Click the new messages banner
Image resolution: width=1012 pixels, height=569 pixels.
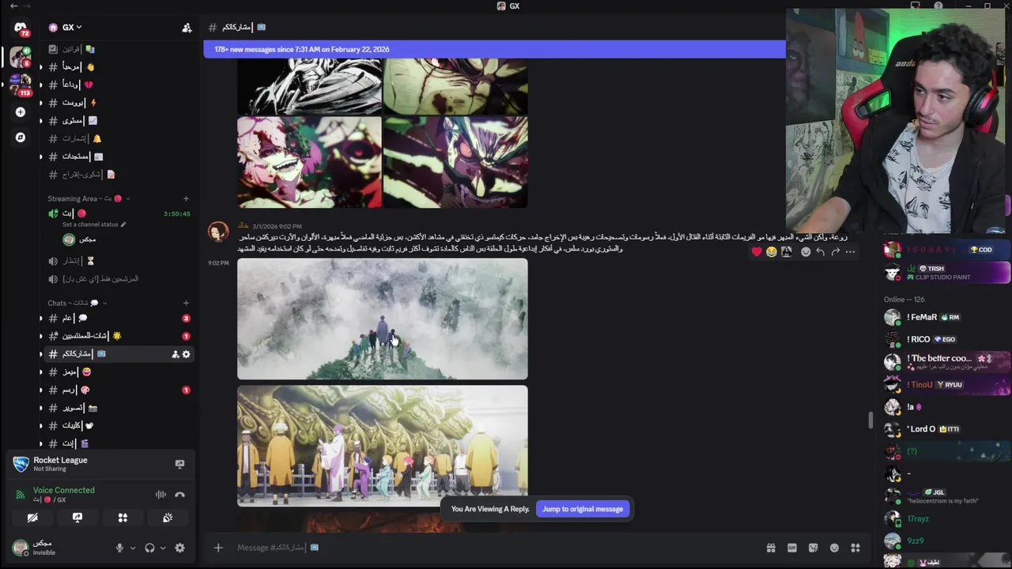click(494, 49)
